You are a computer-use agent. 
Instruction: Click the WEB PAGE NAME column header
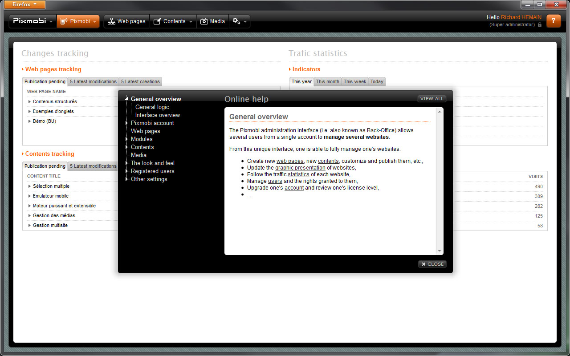click(x=46, y=92)
